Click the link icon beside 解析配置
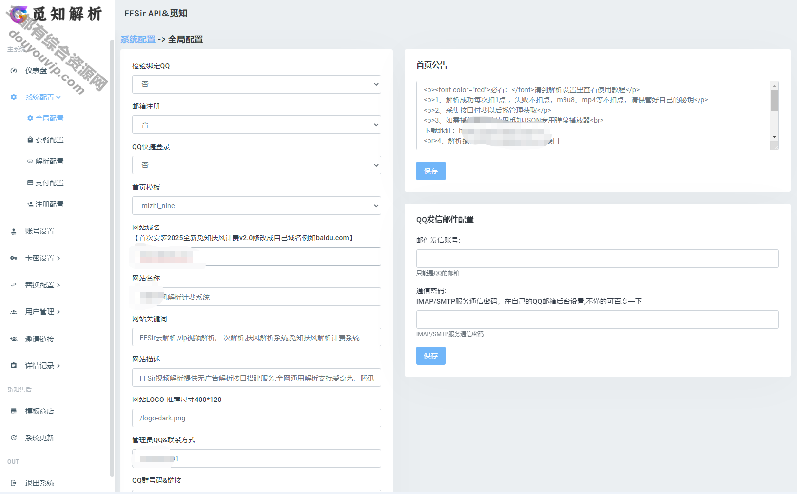The width and height of the screenshot is (797, 495). pyautogui.click(x=30, y=161)
